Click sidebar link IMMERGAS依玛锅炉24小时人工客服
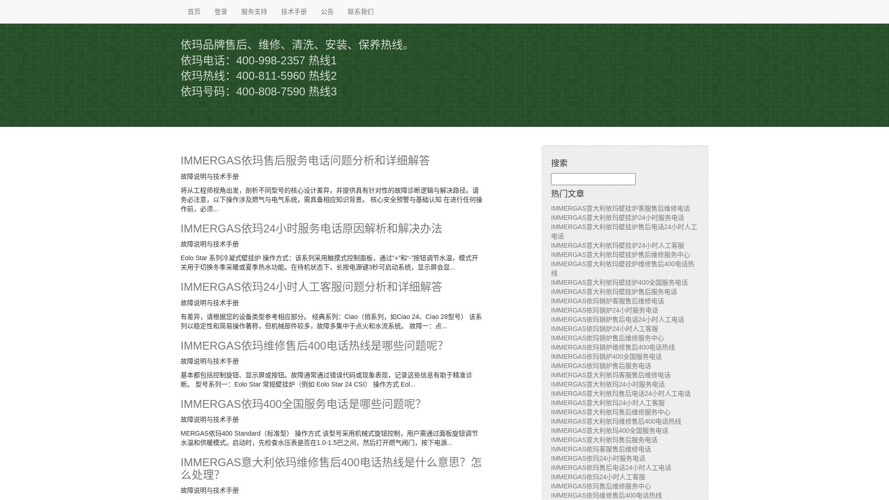The height and width of the screenshot is (500, 889). (x=605, y=329)
